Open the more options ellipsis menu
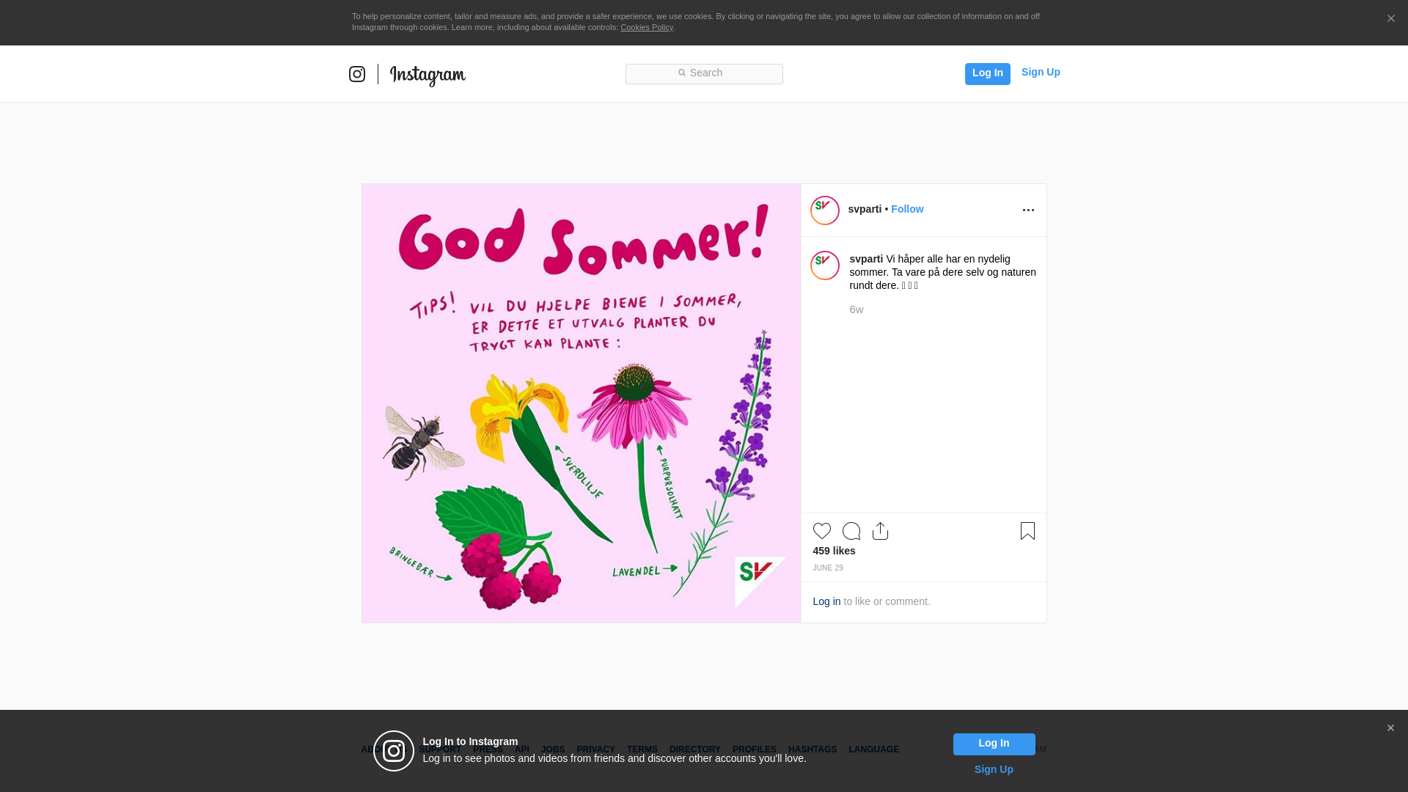 1028,210
